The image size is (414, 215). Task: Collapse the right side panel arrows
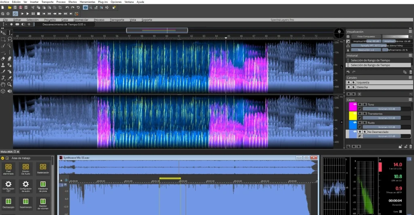point(410,28)
